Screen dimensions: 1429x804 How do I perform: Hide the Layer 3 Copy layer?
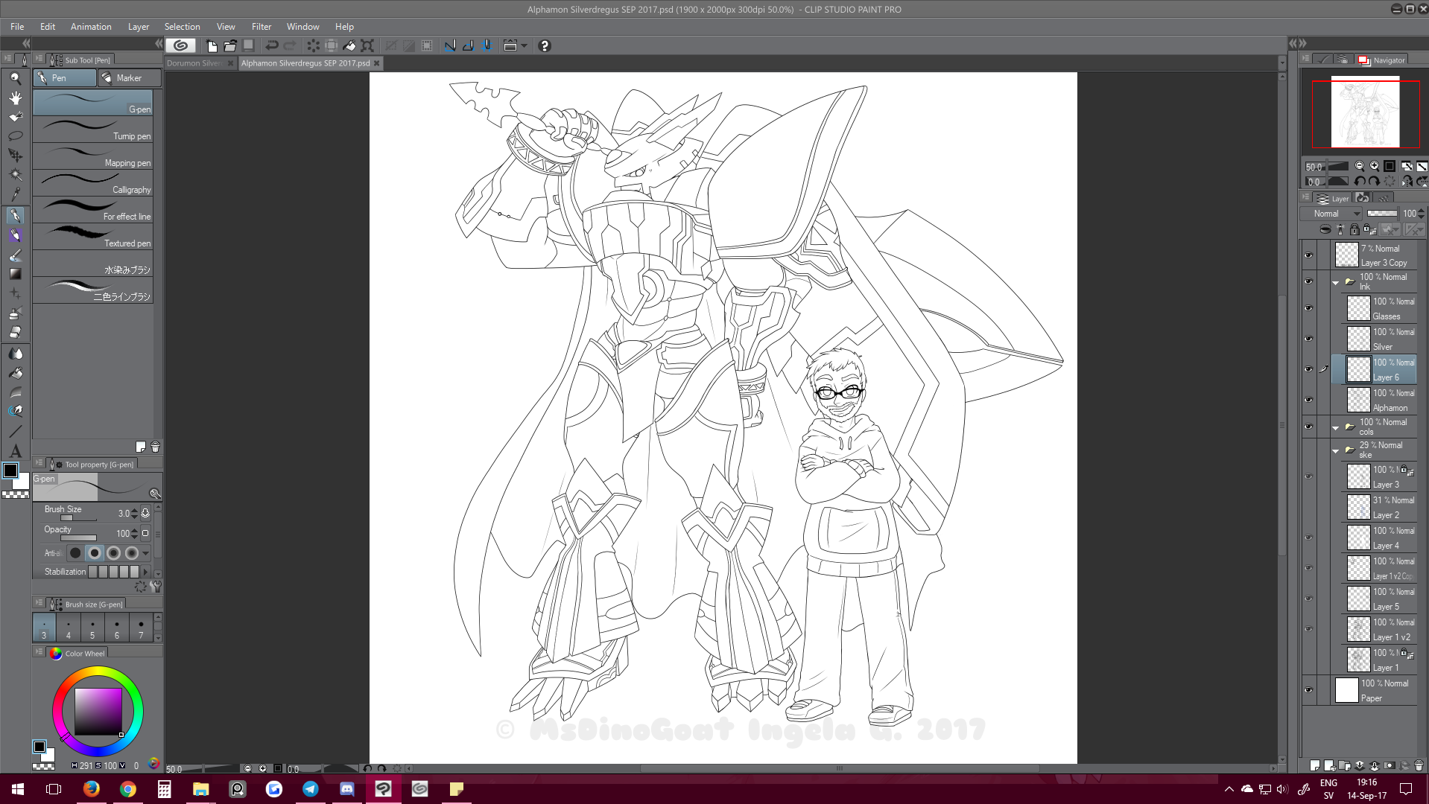(1308, 255)
